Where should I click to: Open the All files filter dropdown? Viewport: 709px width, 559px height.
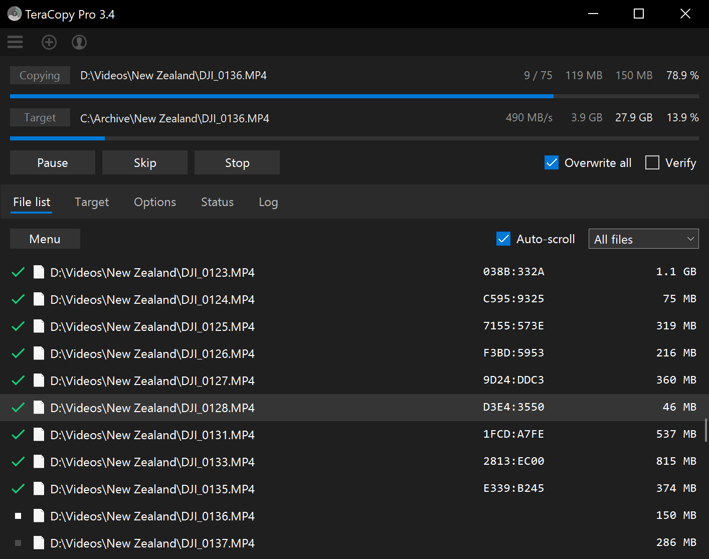[643, 239]
